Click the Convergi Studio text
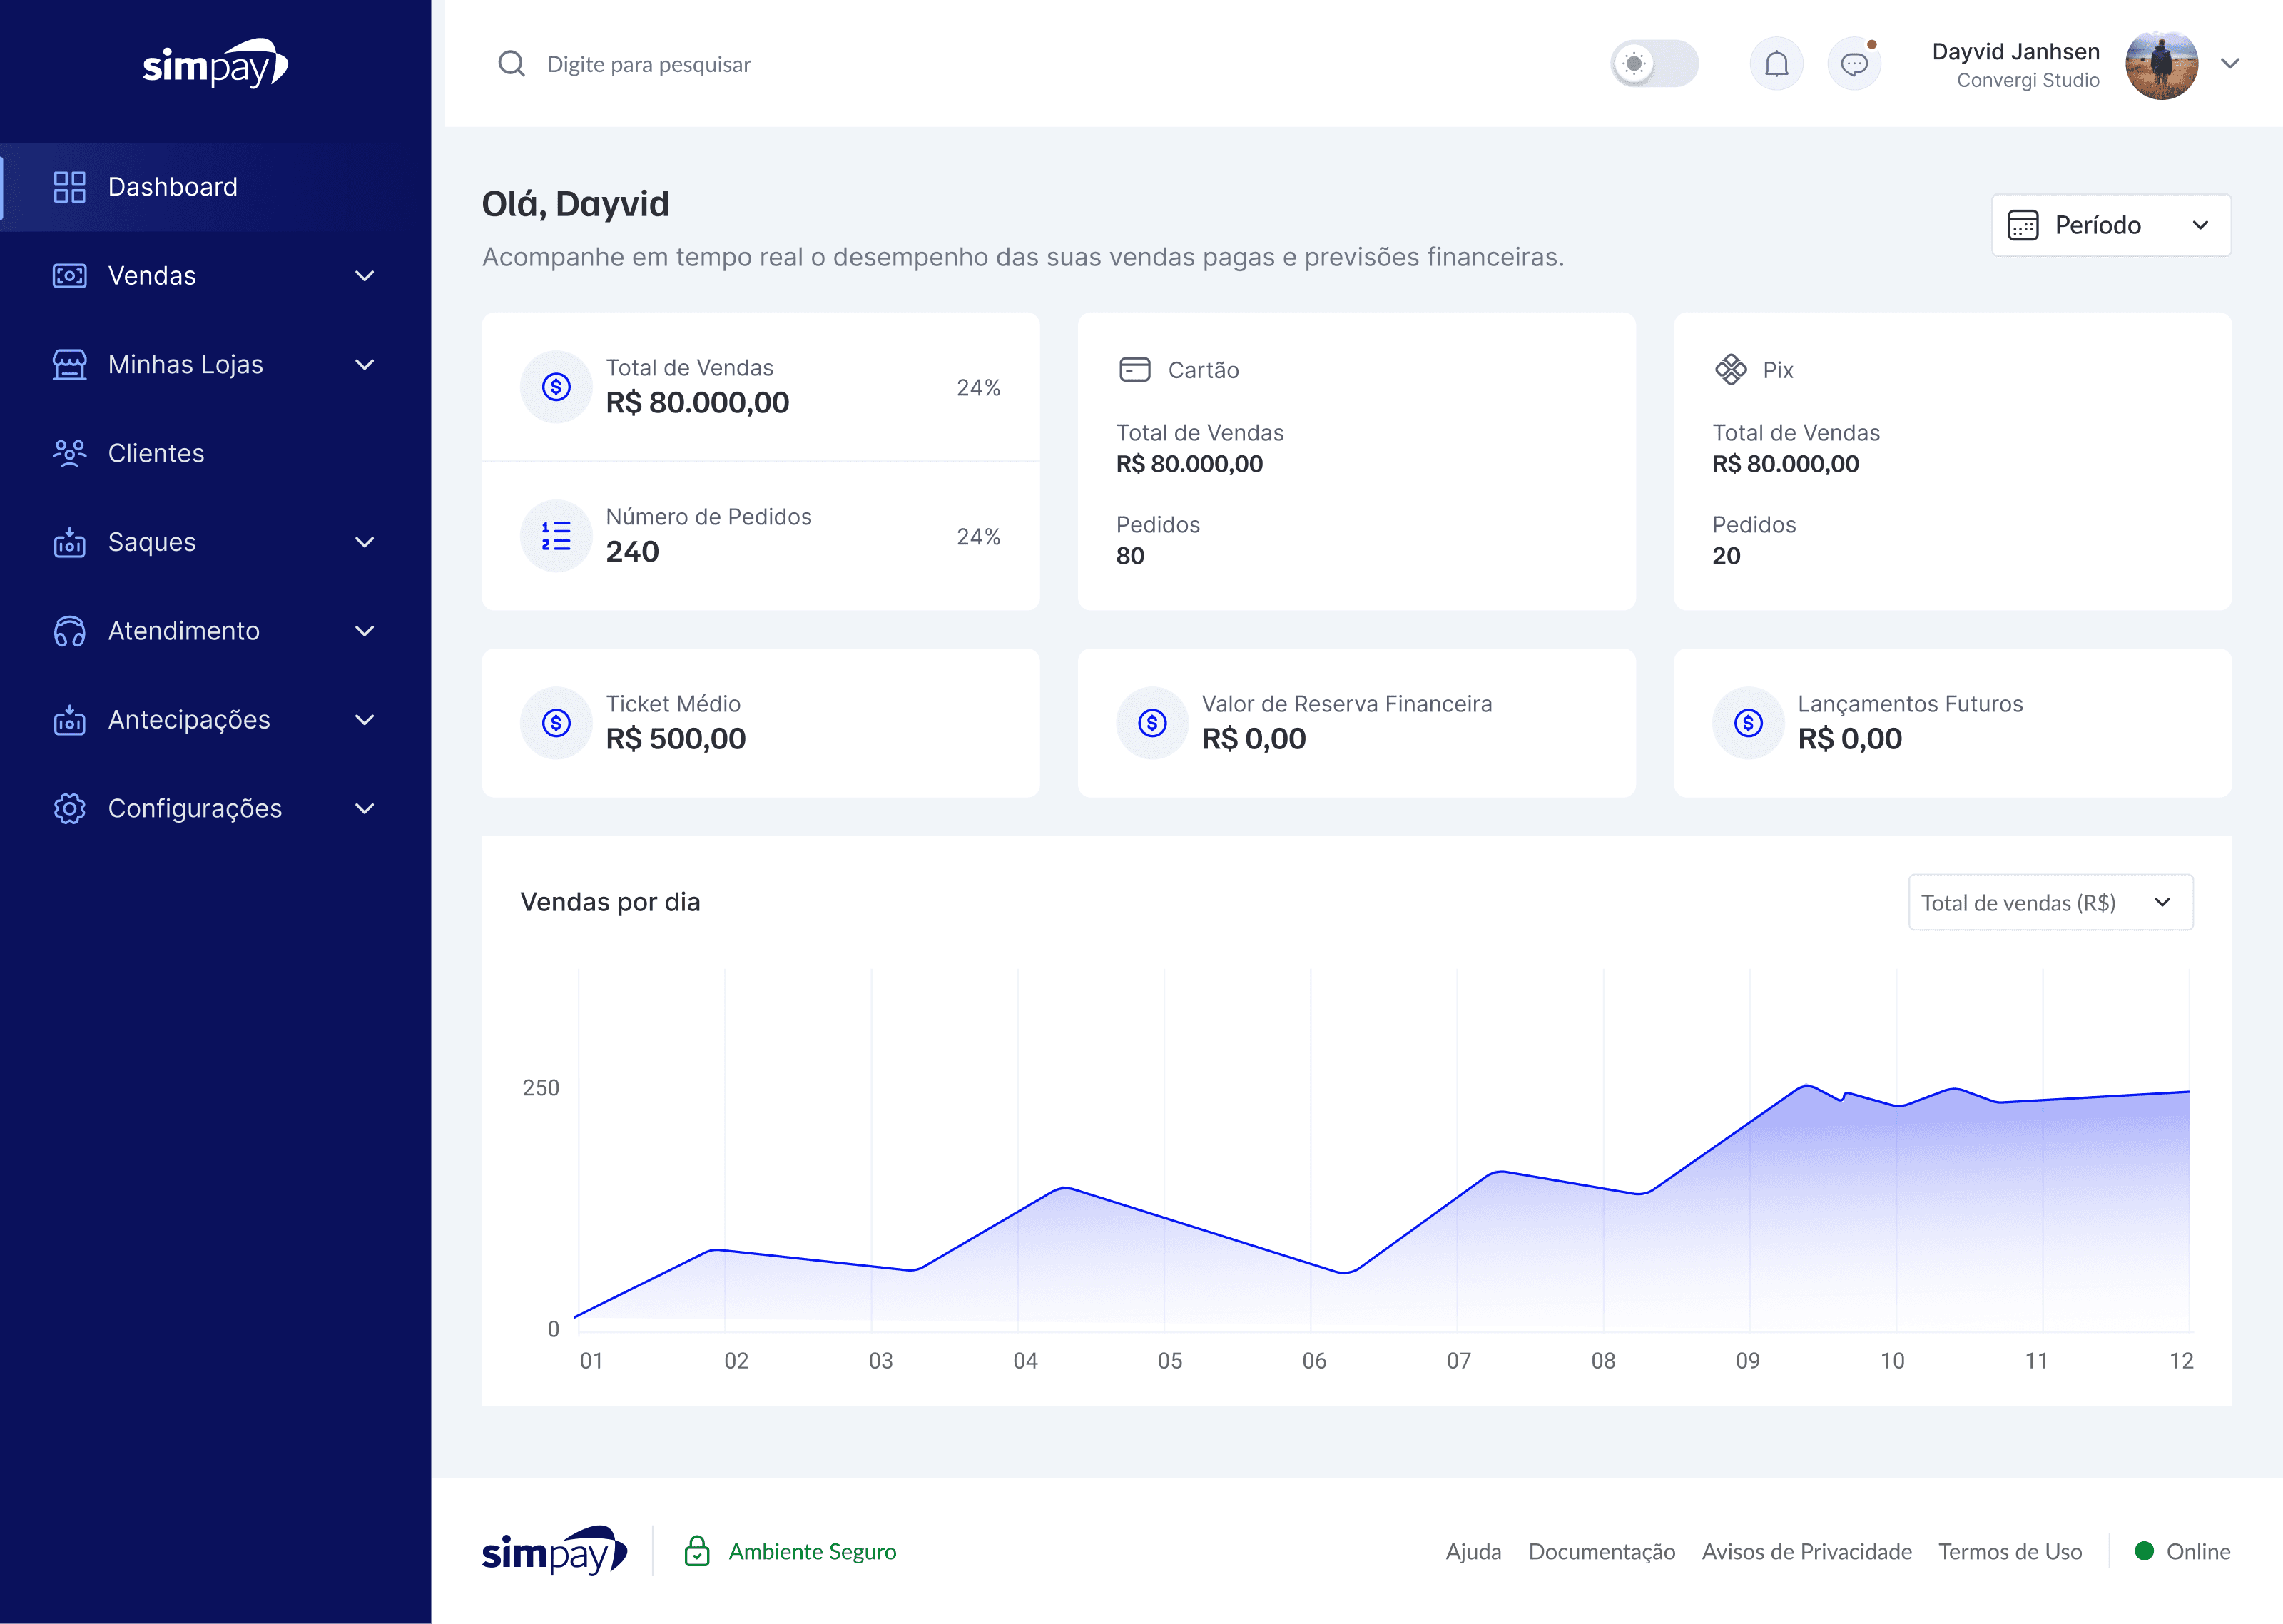 coord(2028,80)
